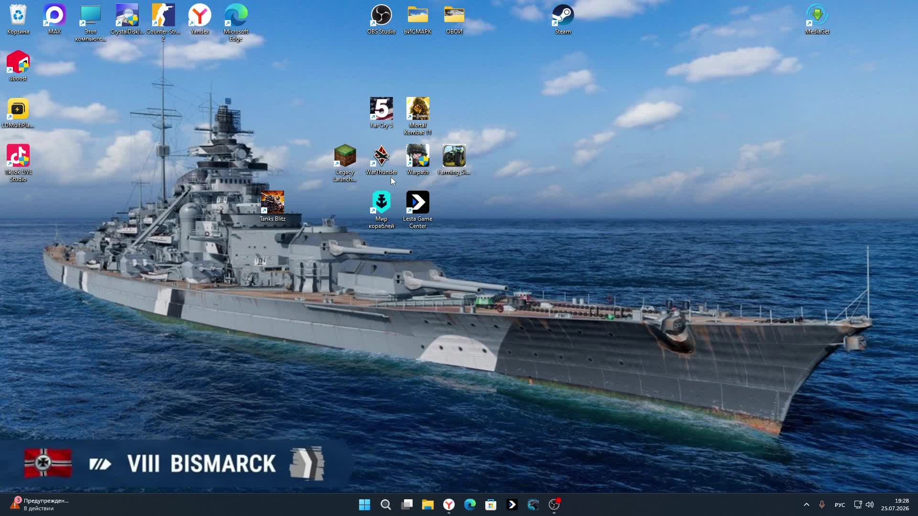Image resolution: width=918 pixels, height=516 pixels.
Task: Click the microphone tray indicator
Action: [x=822, y=505]
